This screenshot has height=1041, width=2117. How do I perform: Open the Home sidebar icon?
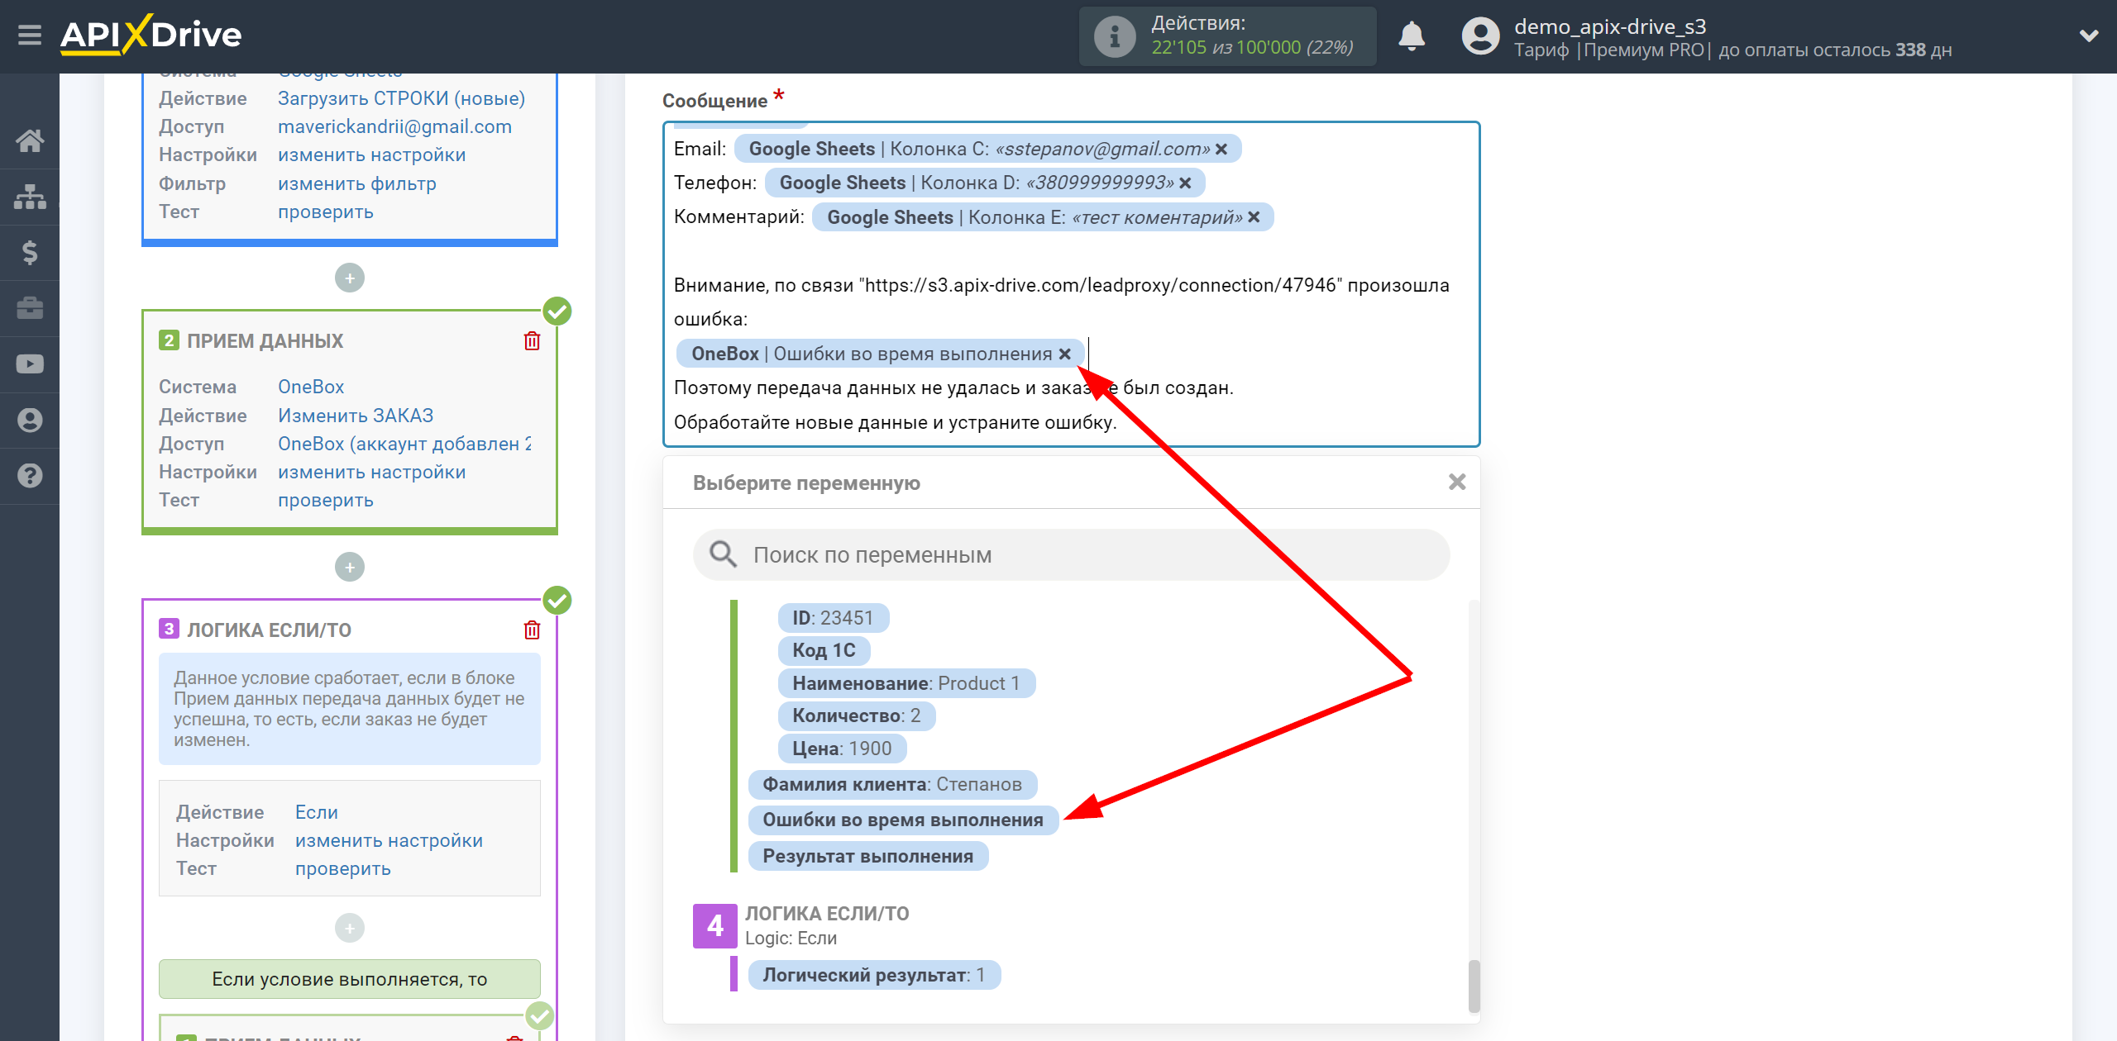[x=30, y=140]
